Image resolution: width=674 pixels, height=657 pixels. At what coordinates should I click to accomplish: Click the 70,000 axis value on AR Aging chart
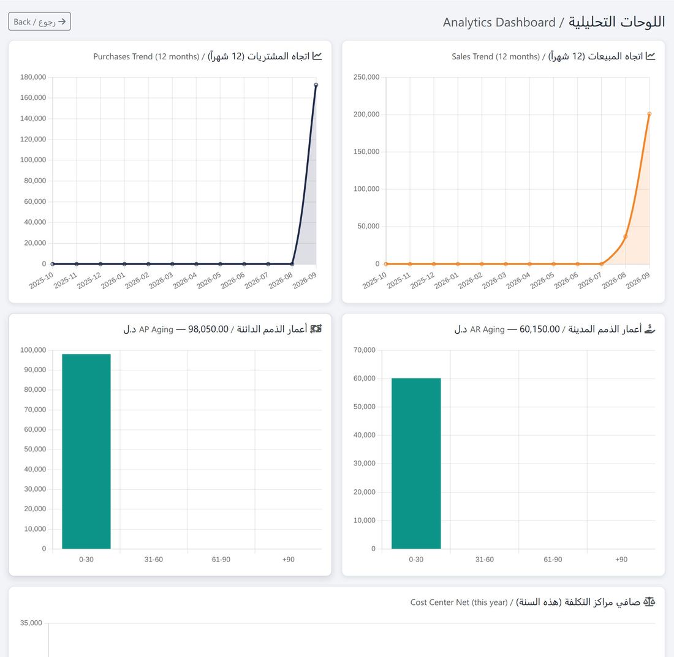coord(365,350)
